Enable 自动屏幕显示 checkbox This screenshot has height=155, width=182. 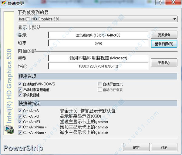click(x=100, y=84)
